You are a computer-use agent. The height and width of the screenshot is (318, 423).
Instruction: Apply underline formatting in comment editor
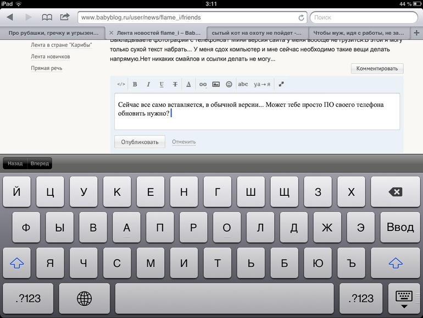click(162, 84)
